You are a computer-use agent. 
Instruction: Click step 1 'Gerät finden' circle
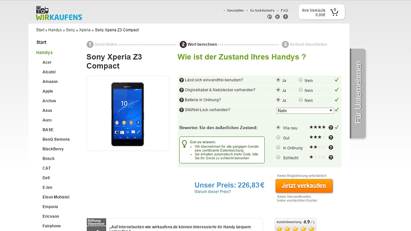(x=90, y=45)
